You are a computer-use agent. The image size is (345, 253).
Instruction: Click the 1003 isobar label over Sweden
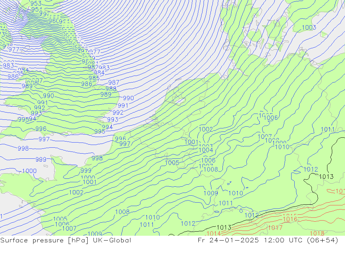point(309,28)
